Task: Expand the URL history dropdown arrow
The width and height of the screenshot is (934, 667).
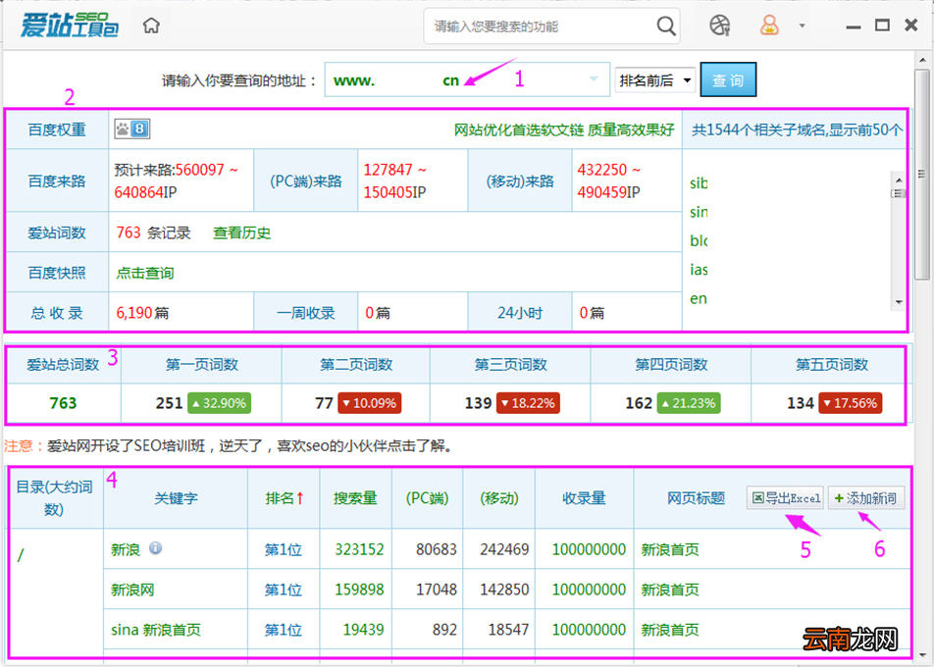Action: 594,78
